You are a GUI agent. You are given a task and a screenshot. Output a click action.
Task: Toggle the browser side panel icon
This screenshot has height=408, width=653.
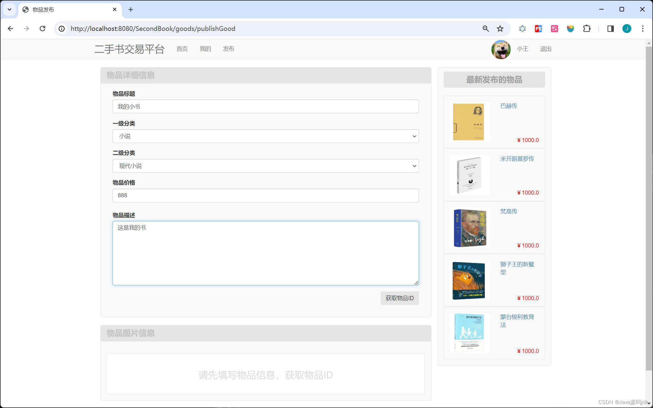tap(611, 29)
